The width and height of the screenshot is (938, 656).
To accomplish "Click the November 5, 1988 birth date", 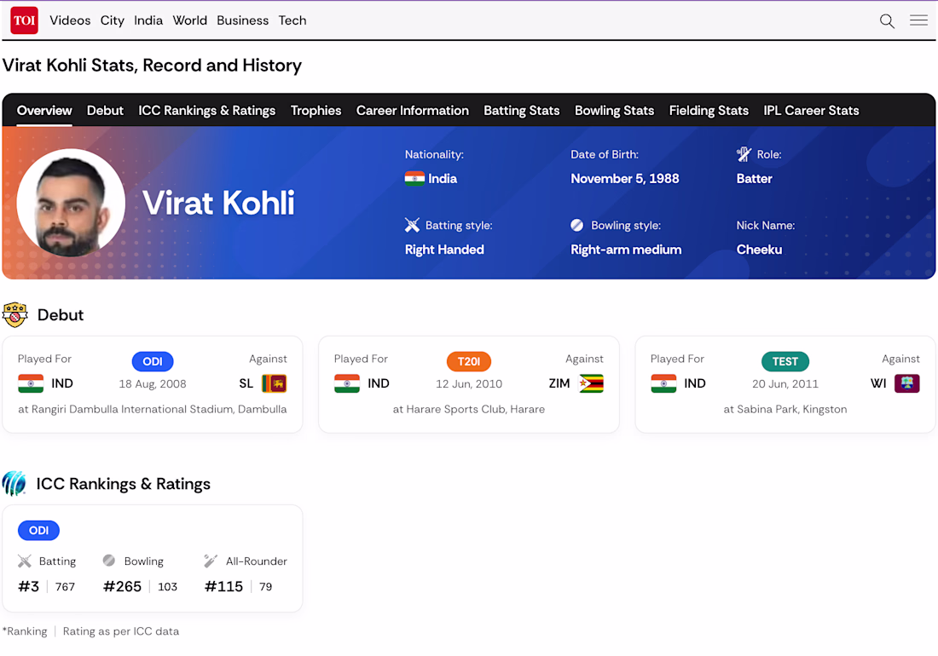I will coord(624,179).
